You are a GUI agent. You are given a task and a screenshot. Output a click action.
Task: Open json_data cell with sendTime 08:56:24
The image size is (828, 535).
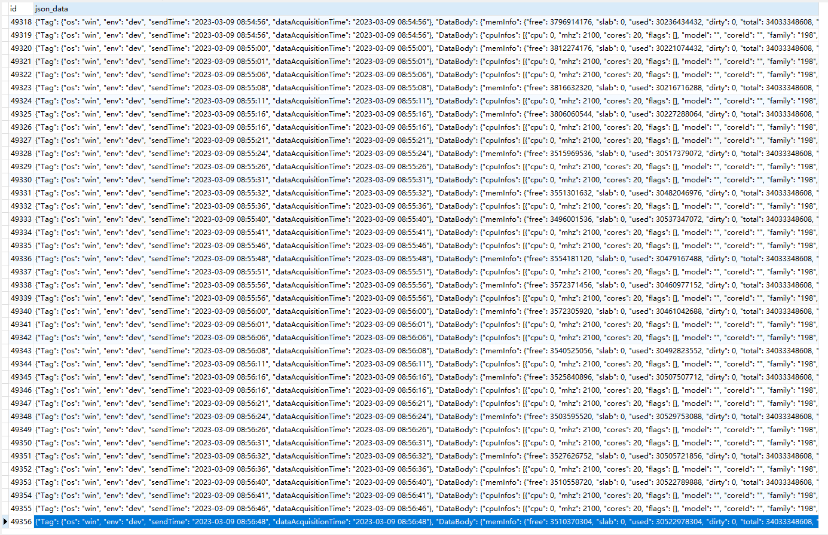tap(426, 417)
